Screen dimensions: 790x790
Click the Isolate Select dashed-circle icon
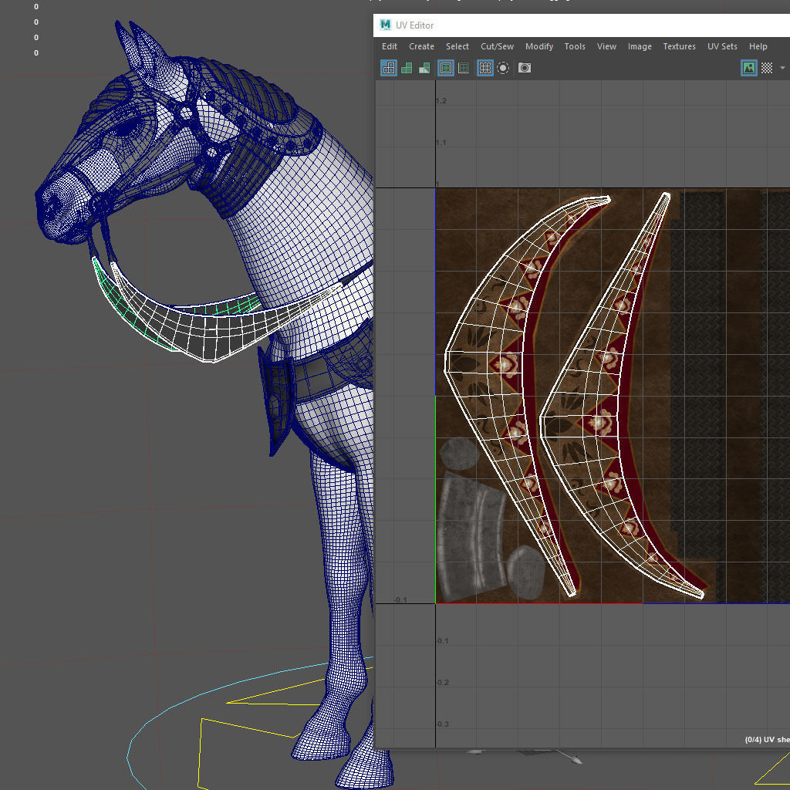[503, 68]
